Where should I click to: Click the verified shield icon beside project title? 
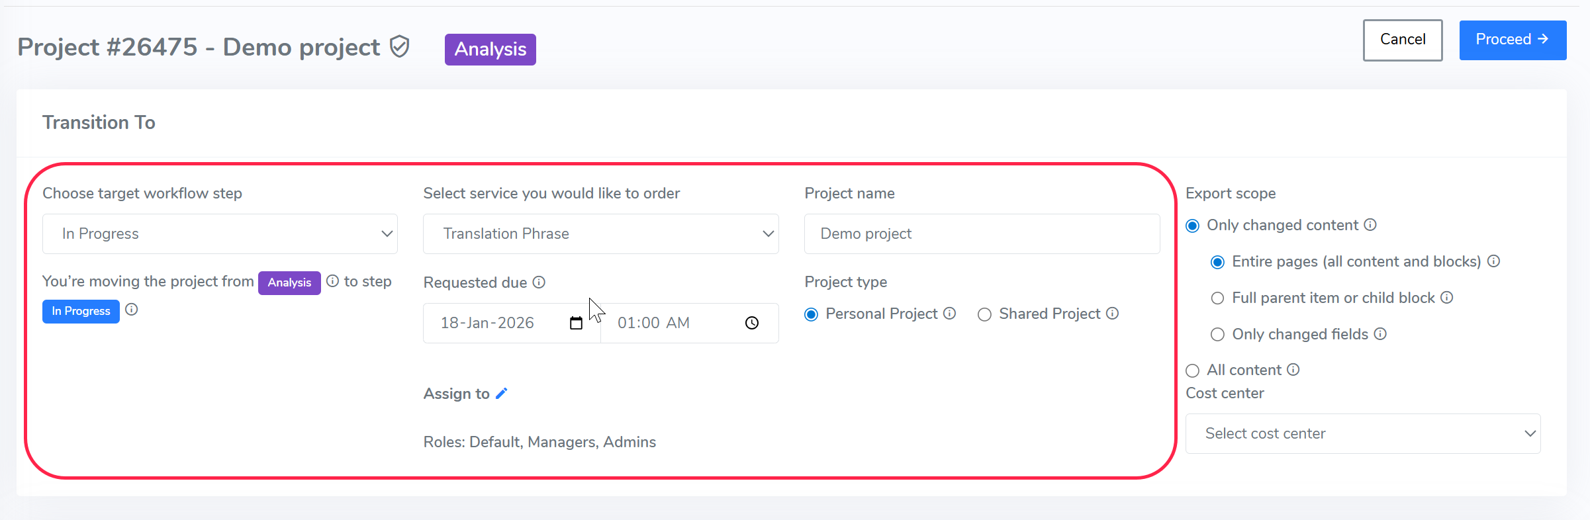coord(400,47)
